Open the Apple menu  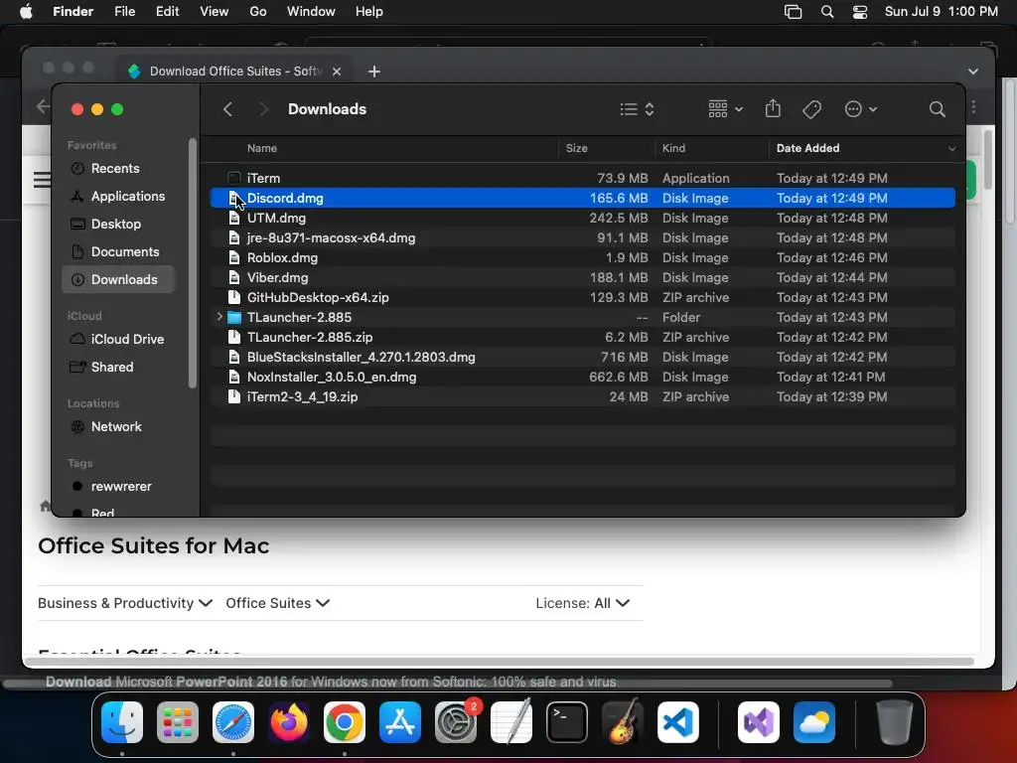[26, 12]
